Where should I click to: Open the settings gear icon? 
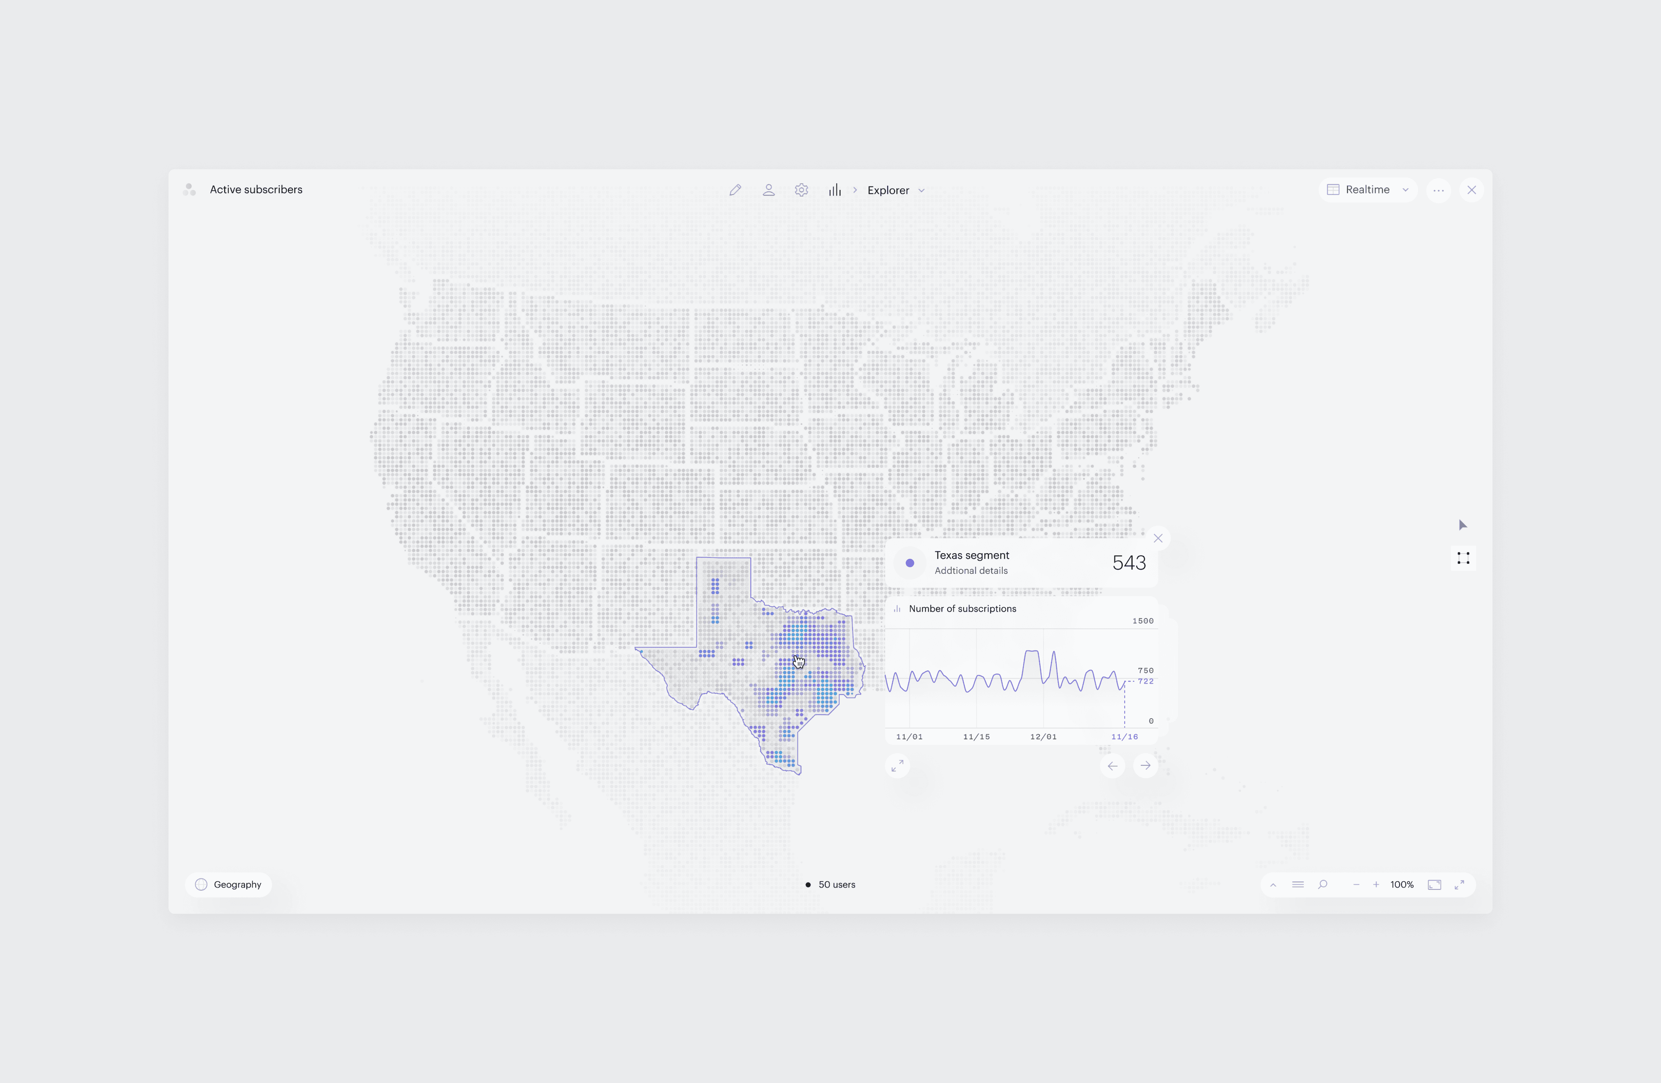click(801, 190)
